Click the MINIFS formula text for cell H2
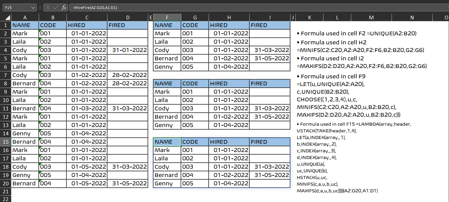 point(361,50)
